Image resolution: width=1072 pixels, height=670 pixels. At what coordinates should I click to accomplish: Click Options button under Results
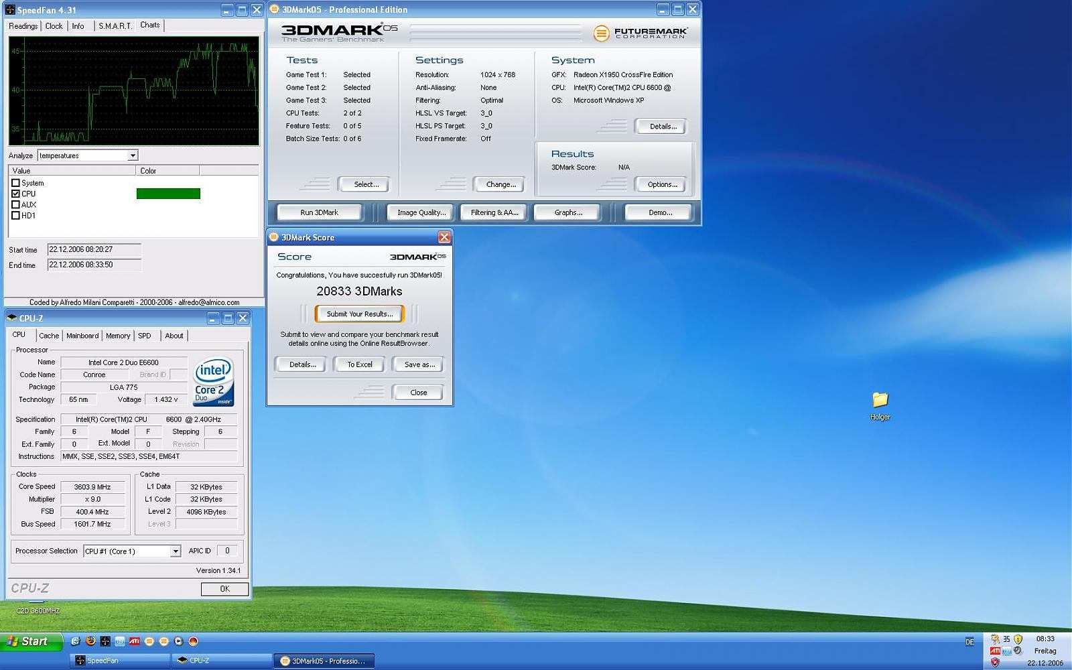coord(662,184)
